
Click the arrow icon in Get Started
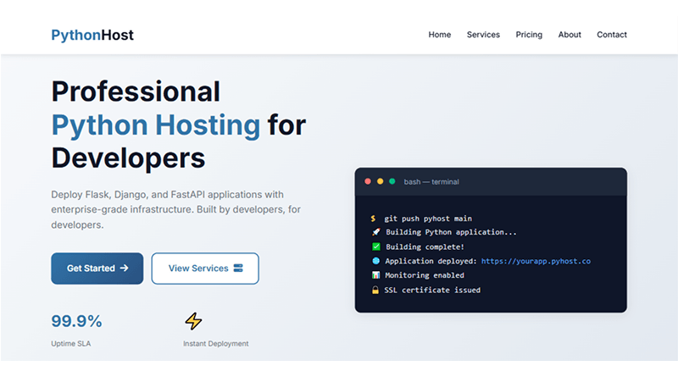(x=124, y=268)
